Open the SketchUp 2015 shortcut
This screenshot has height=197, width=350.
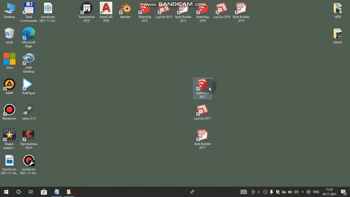[144, 12]
